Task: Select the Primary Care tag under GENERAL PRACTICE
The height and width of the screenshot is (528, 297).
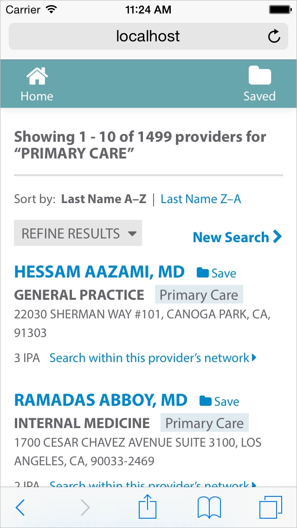Action: (x=199, y=295)
